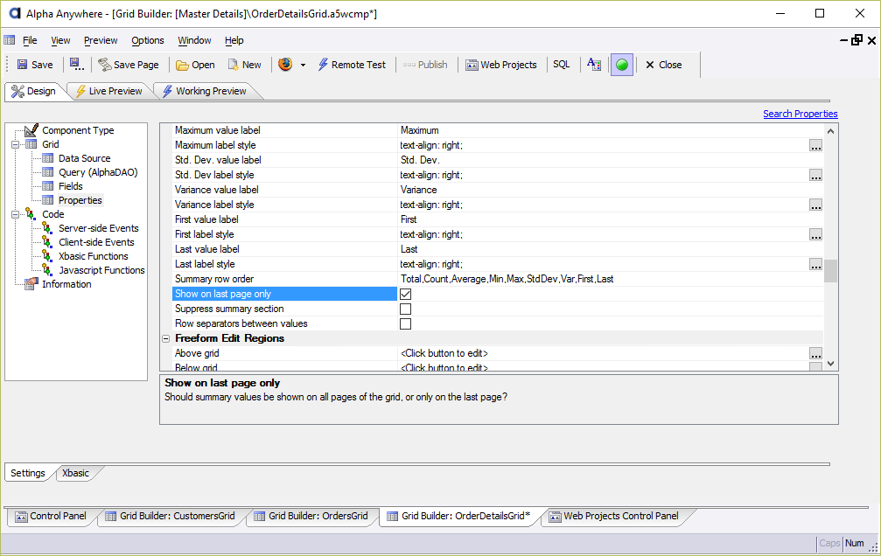881x556 pixels.
Task: Toggle the green circle status button
Action: click(x=622, y=65)
